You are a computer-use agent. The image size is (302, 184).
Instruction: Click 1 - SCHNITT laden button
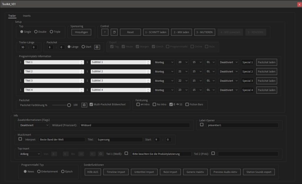coord(156,32)
